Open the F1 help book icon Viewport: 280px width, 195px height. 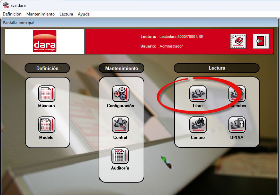pyautogui.click(x=238, y=41)
